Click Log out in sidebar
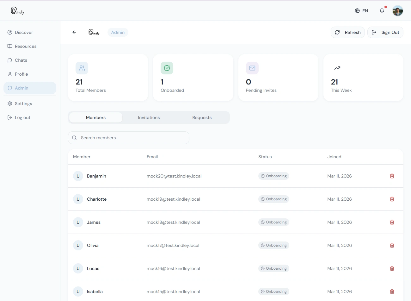The image size is (411, 301). (x=30, y=117)
